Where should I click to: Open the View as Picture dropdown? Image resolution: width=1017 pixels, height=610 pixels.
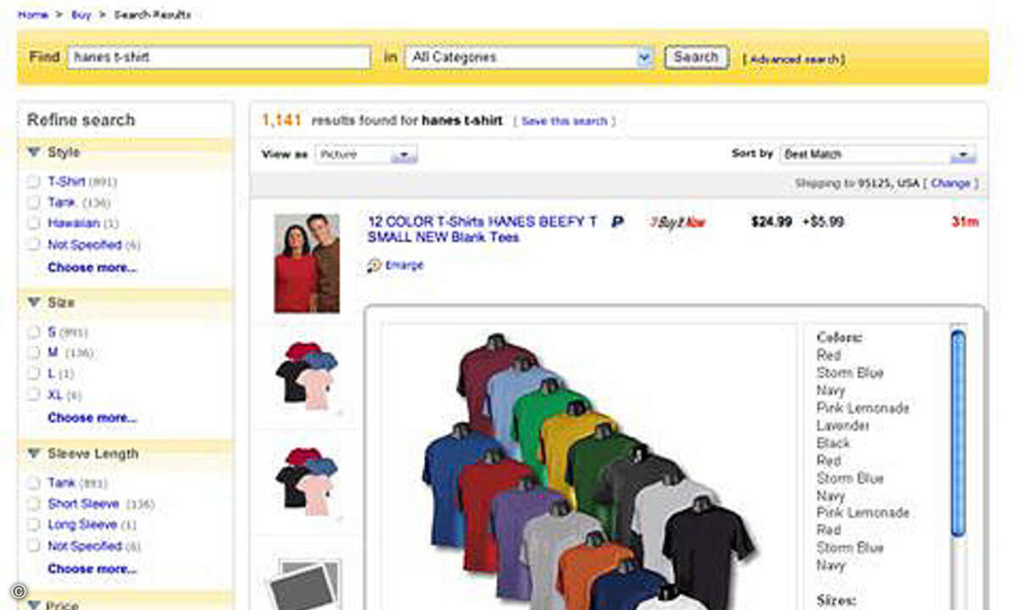[366, 154]
